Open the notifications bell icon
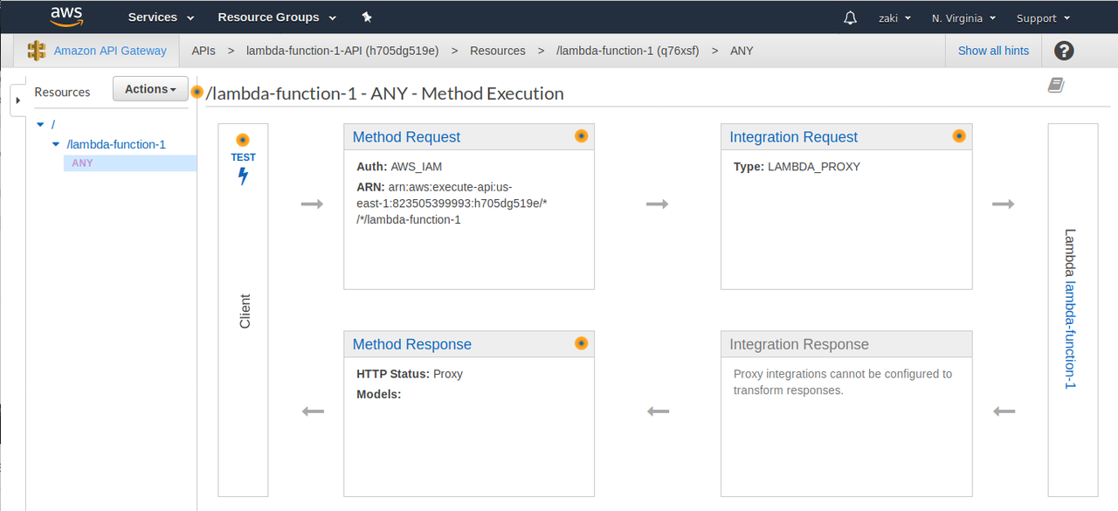 (849, 17)
